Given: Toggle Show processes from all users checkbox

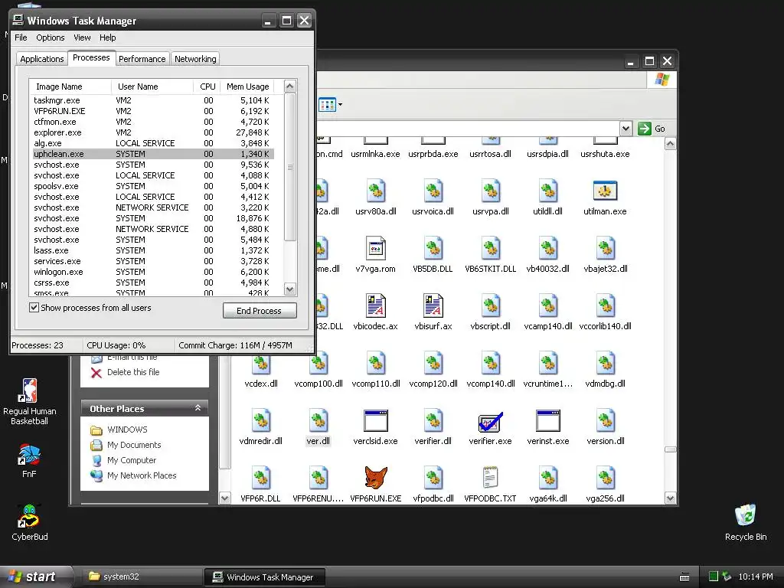Looking at the screenshot, I should click(34, 308).
